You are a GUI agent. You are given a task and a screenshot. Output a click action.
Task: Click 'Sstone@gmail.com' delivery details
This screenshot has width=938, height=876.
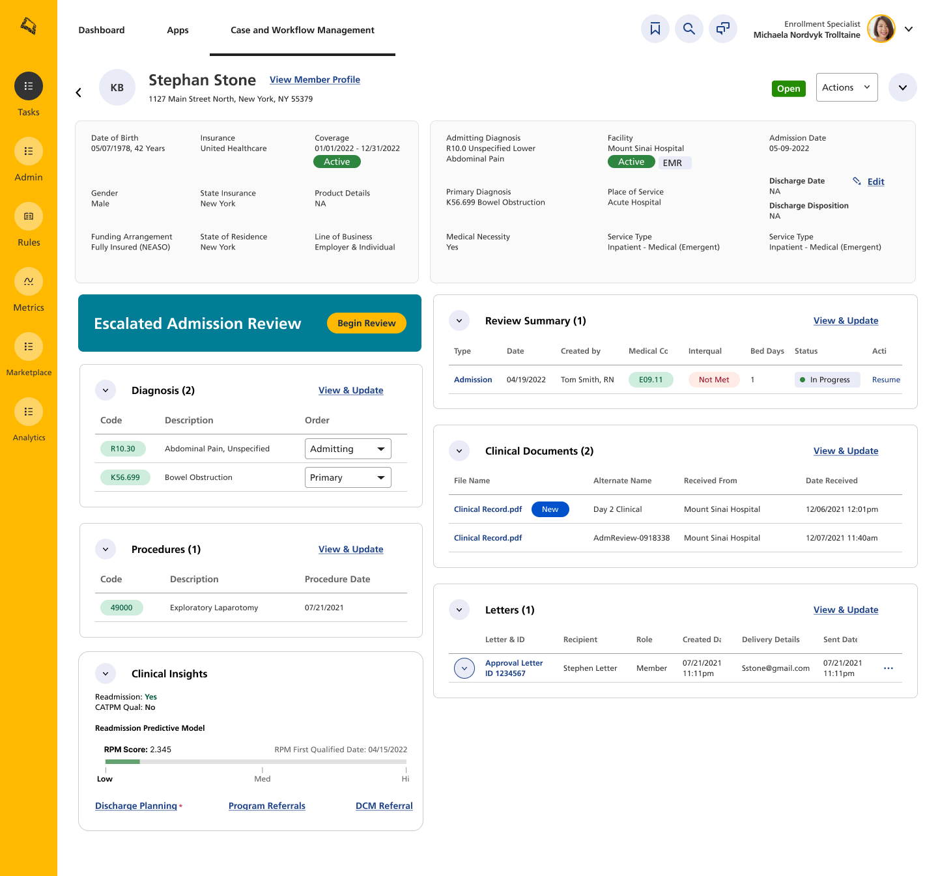pyautogui.click(x=776, y=668)
